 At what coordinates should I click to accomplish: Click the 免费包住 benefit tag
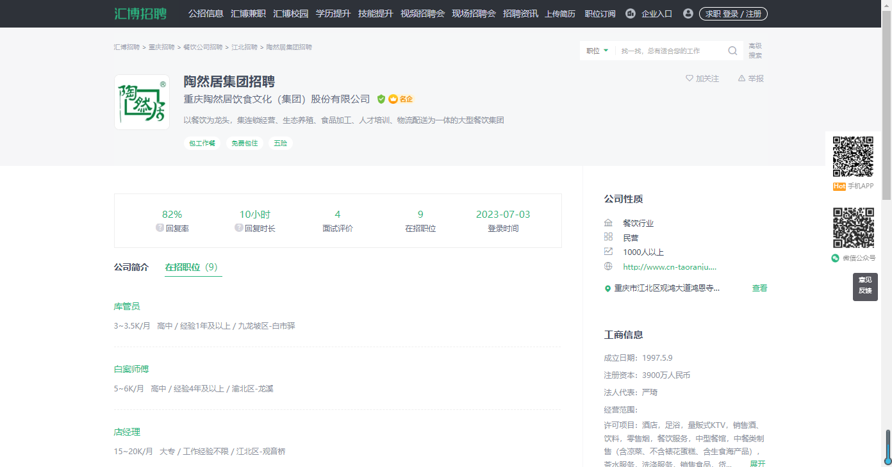(x=244, y=143)
